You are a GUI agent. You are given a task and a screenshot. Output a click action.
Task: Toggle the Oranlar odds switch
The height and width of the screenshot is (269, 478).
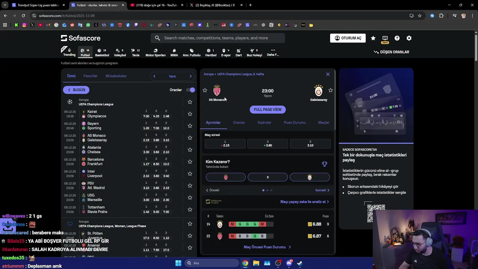190,90
